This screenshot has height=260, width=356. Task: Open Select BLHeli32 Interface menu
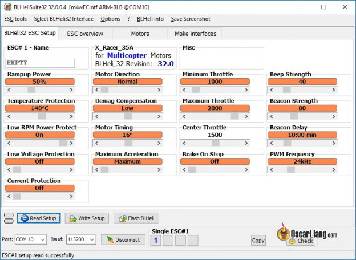(63, 19)
